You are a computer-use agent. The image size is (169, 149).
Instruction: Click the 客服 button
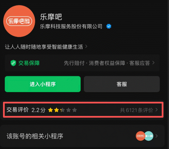click(122, 84)
